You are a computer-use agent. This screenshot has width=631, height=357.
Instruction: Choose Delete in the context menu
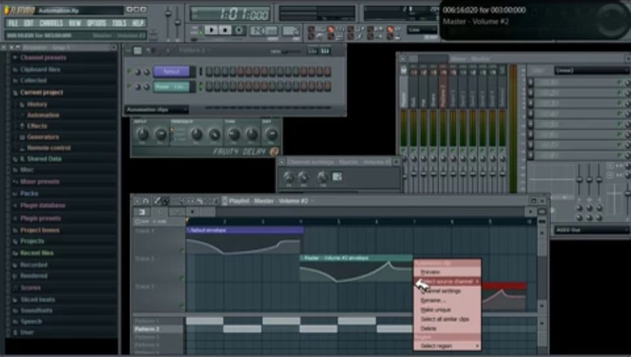447,328
